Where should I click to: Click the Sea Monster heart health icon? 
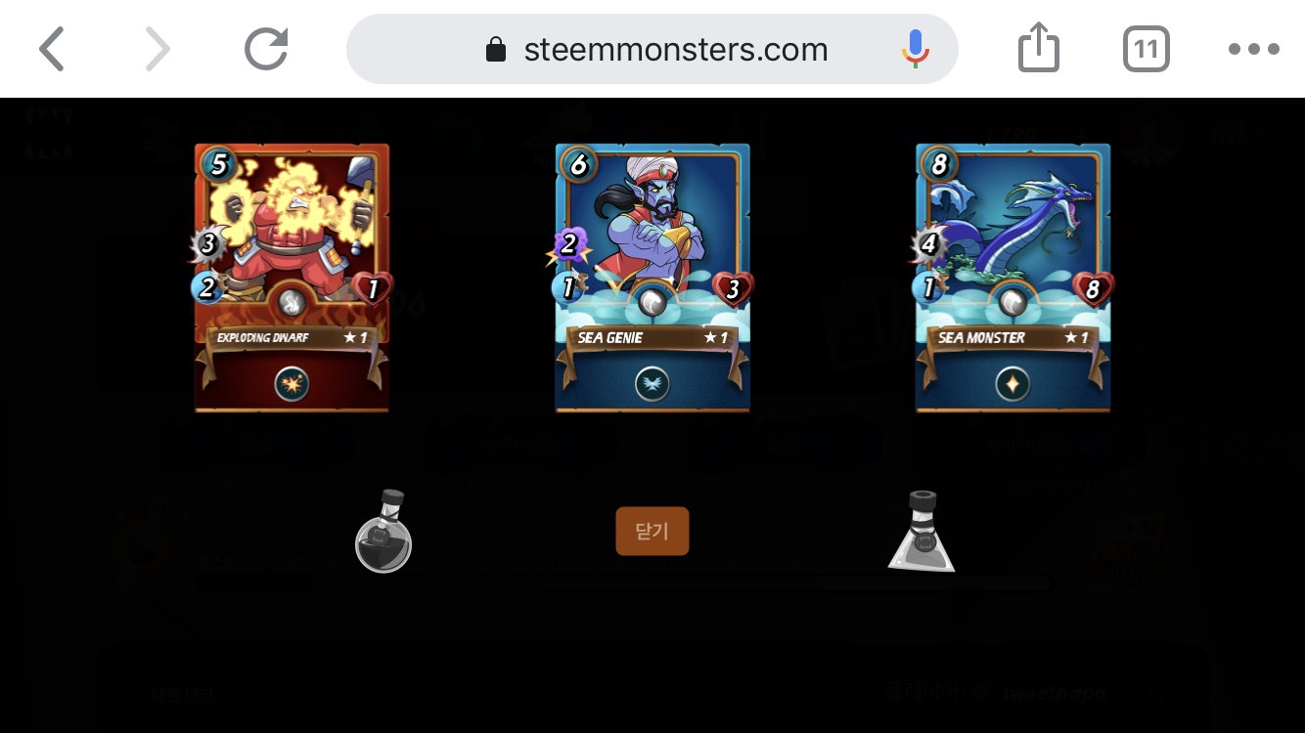point(1094,289)
